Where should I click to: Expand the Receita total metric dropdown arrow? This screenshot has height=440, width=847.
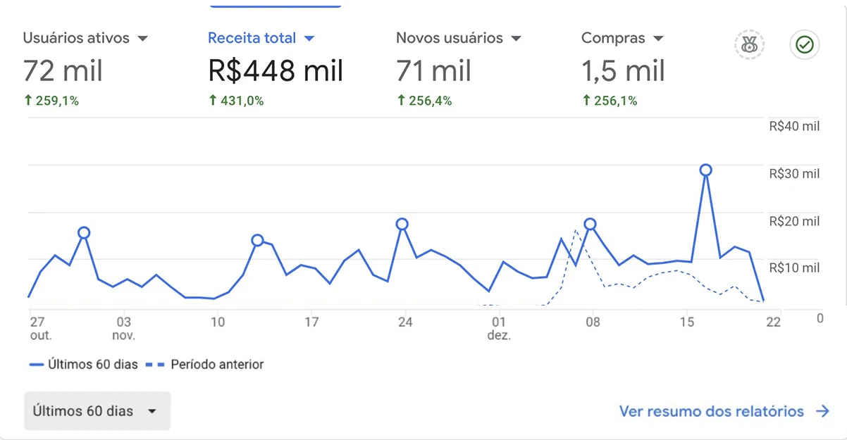309,38
